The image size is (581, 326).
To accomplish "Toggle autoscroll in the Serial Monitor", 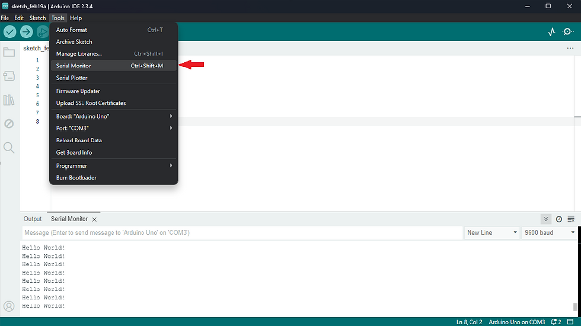I will coord(546,219).
